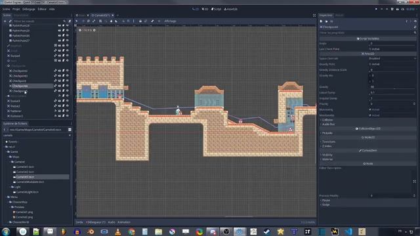Select the rotate tool in canvas toolbar
This screenshot has width=420, height=236.
tap(89, 21)
